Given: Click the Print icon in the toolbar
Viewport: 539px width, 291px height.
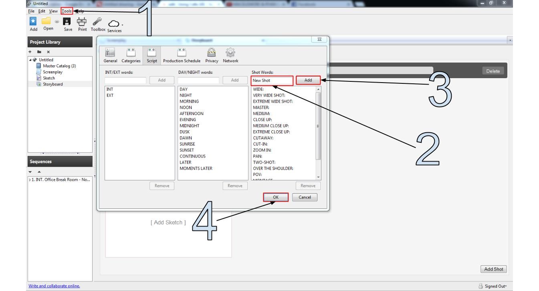Looking at the screenshot, I should [82, 22].
